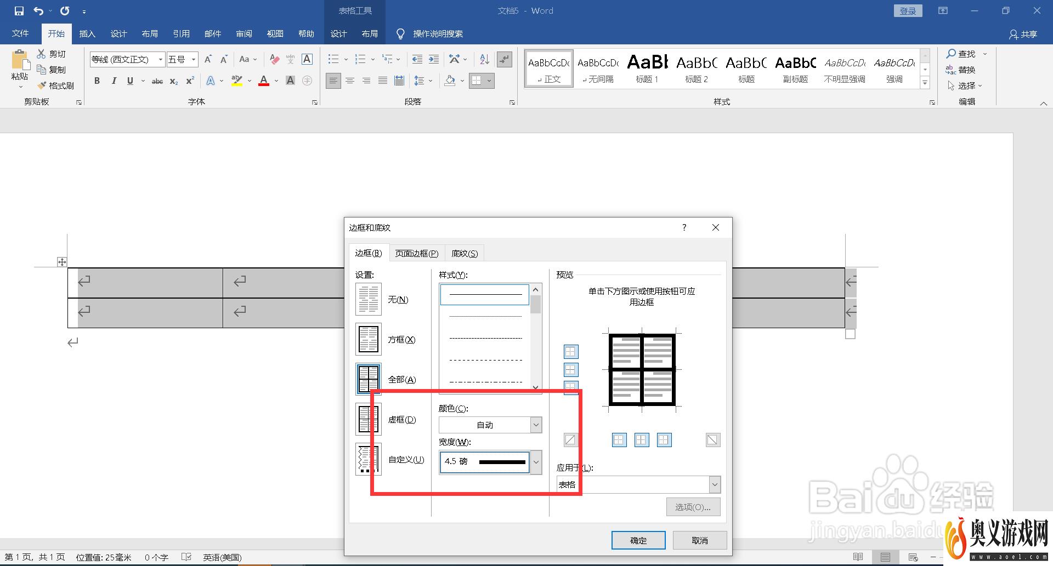Click 确定 button in dialog
The image size is (1053, 566).
pos(638,540)
